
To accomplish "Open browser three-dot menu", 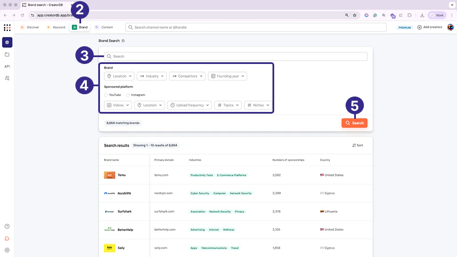I will (x=452, y=15).
